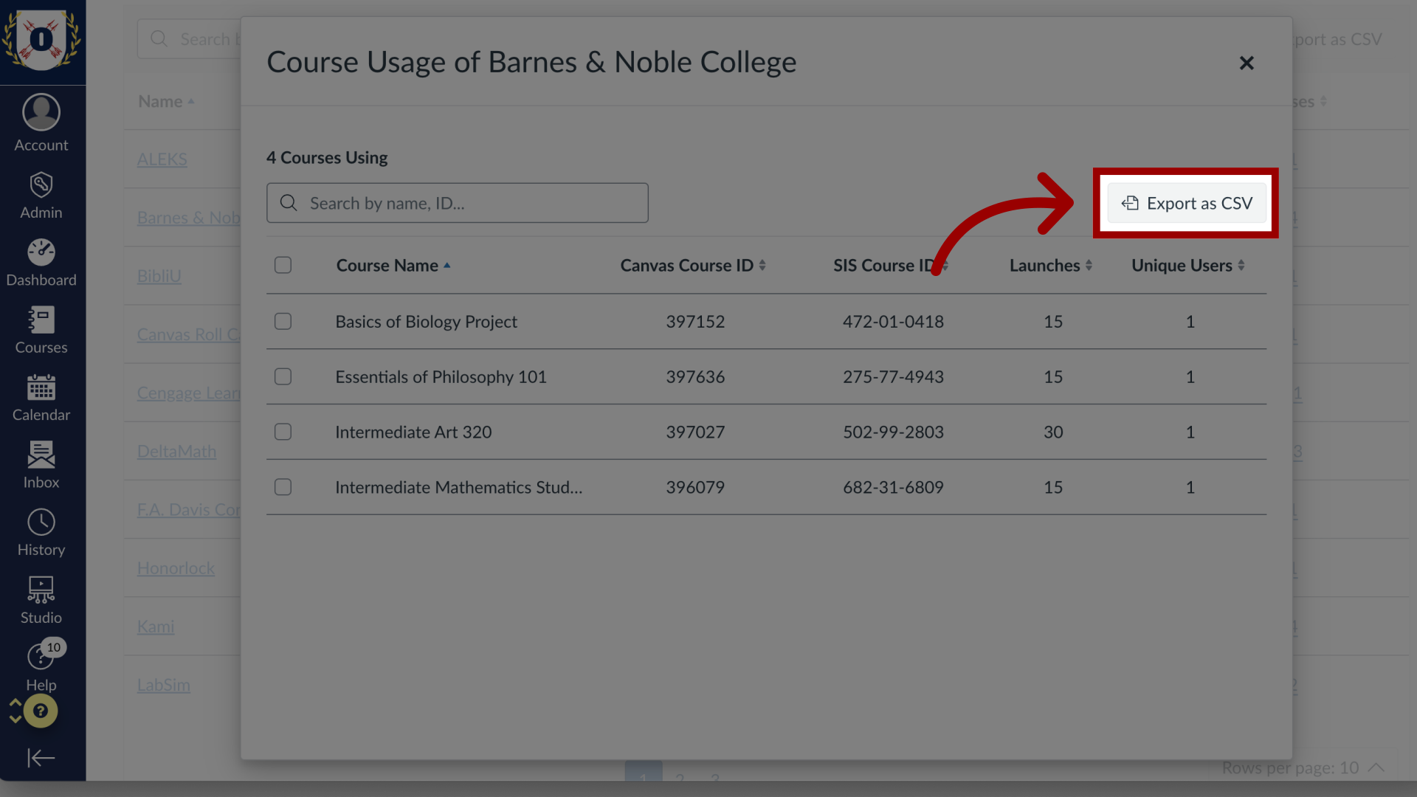Open LabSim link in background list

click(163, 685)
